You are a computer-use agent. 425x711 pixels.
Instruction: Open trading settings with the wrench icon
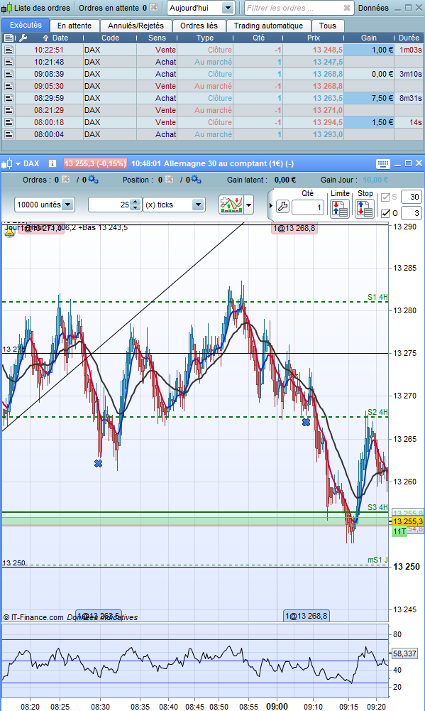pyautogui.click(x=282, y=207)
